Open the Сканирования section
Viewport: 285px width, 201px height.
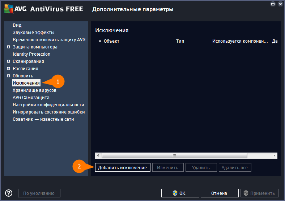(x=28, y=61)
